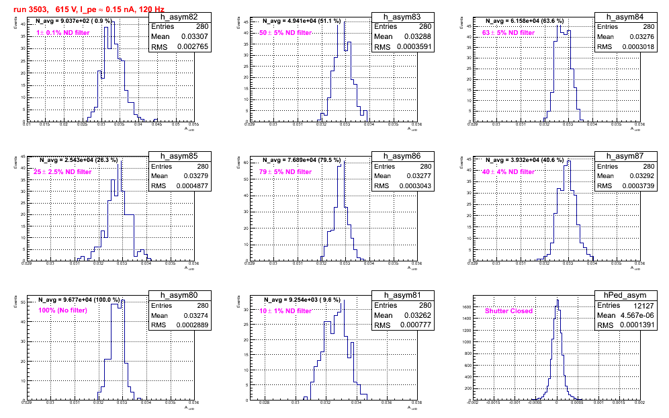The height and width of the screenshot is (418, 669).
Task: Click Mean value 0.03279 in h_asym85
Action: pyautogui.click(x=196, y=176)
